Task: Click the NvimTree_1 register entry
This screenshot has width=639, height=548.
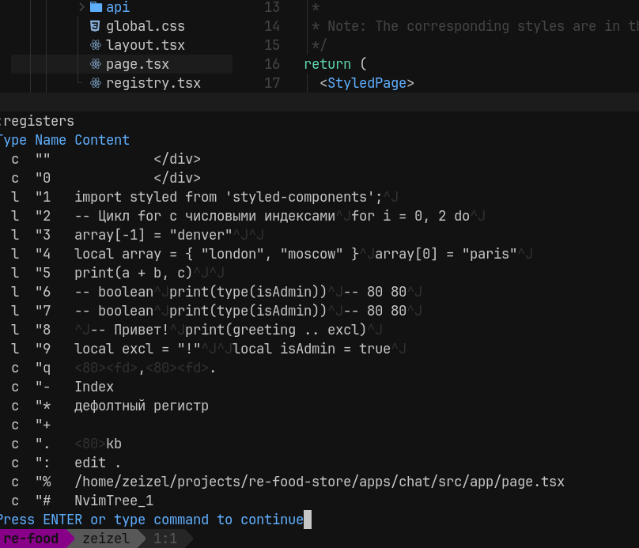Action: coord(114,501)
